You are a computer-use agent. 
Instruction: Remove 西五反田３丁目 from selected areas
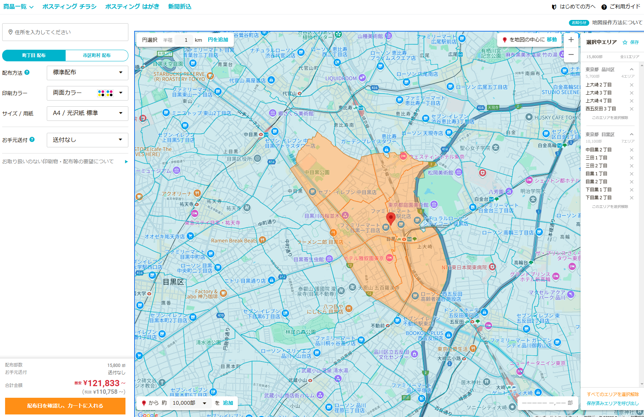(631, 109)
